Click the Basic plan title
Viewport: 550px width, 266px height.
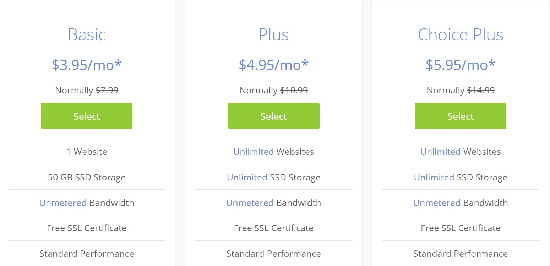pyautogui.click(x=87, y=34)
